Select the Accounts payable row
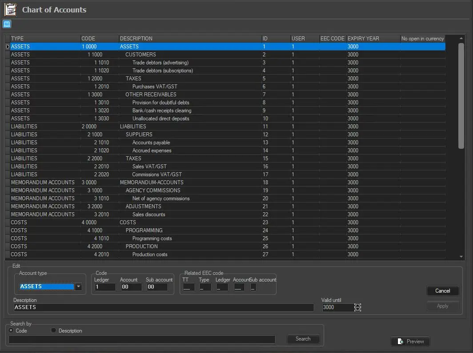This screenshot has width=473, height=353. pyautogui.click(x=151, y=143)
